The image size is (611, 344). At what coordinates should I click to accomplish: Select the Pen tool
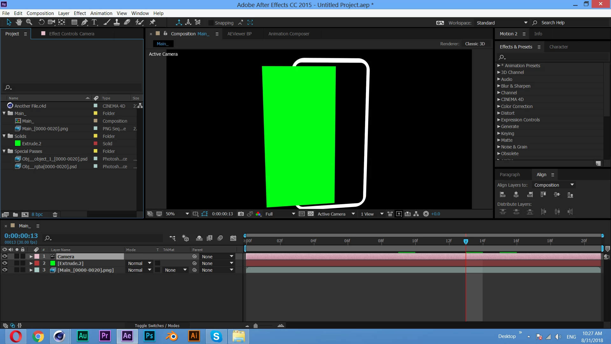[x=84, y=22]
